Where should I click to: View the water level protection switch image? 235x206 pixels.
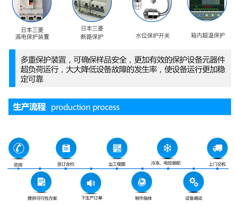(x=152, y=9)
